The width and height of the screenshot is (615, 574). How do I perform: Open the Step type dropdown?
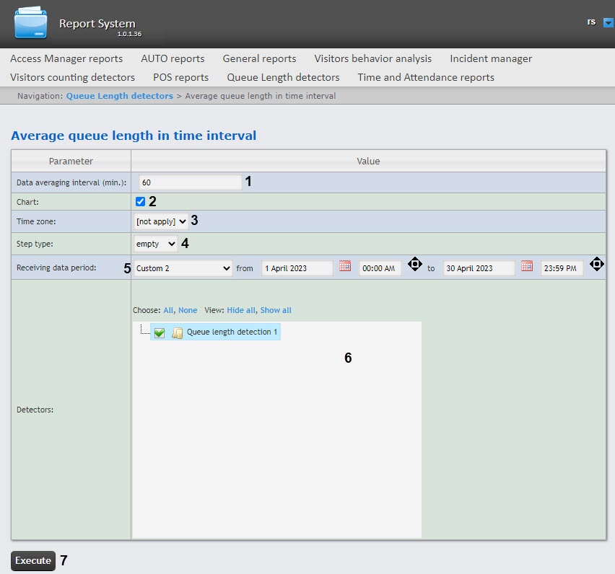tap(156, 244)
